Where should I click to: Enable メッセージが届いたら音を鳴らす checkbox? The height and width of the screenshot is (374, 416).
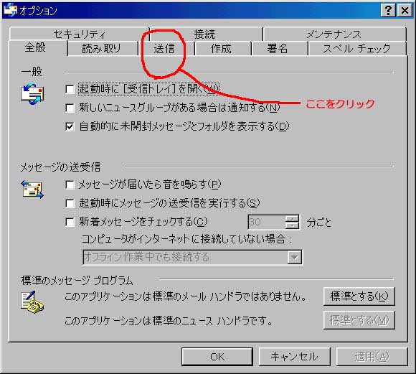70,184
